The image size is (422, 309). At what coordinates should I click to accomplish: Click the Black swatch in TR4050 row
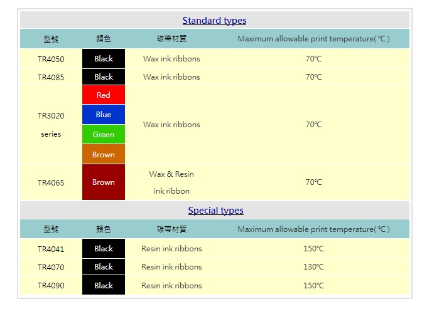pos(104,58)
